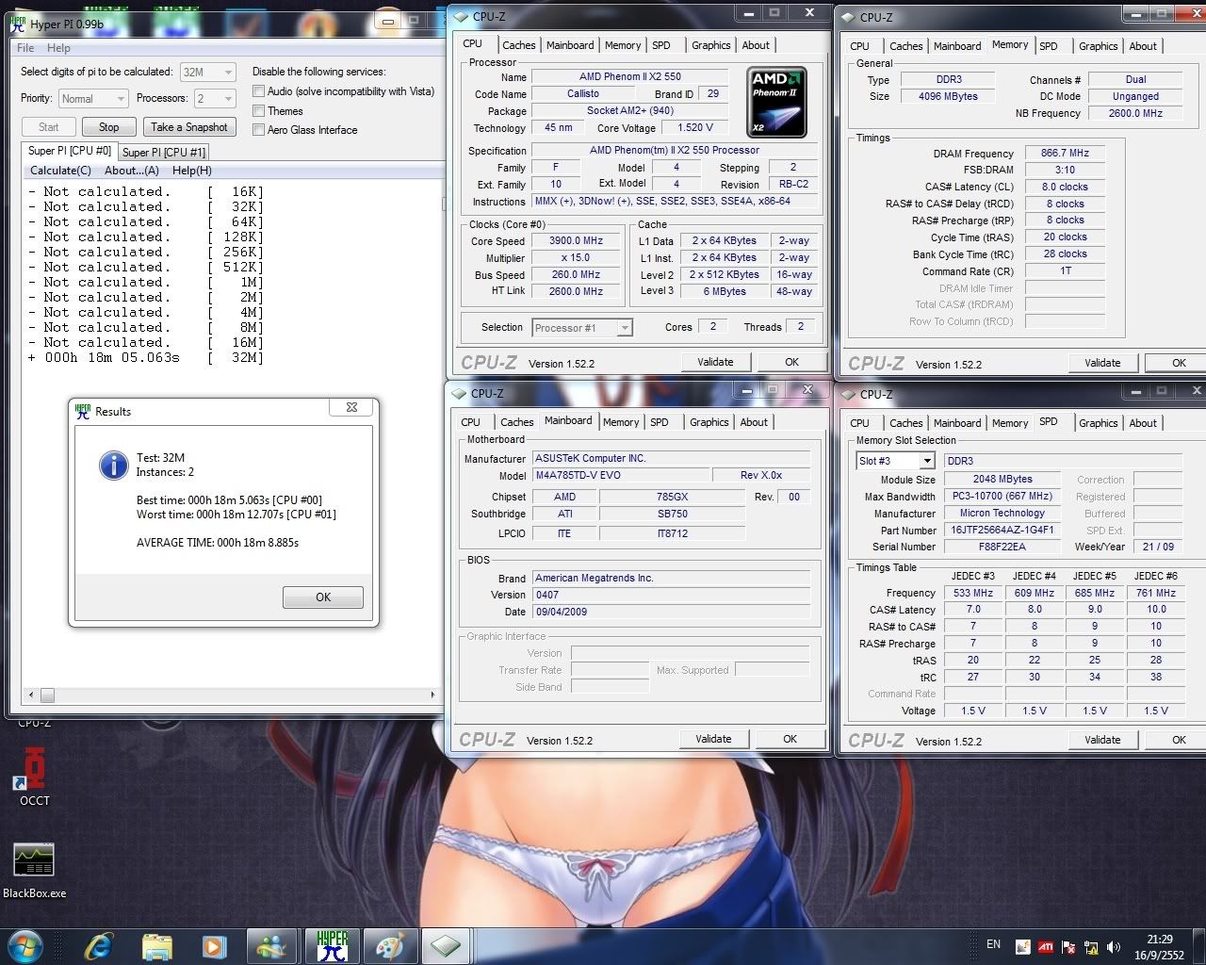Open Graphics tab in CPU-Z Memory timings window

click(x=1098, y=46)
